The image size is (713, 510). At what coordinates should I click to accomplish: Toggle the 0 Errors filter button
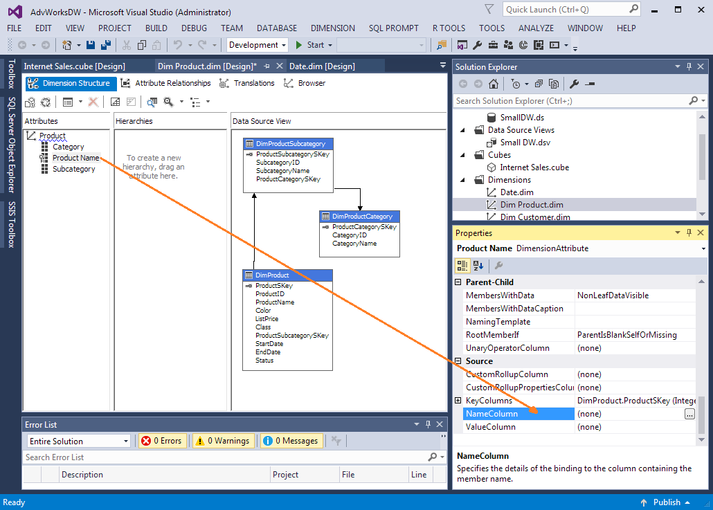pyautogui.click(x=163, y=441)
